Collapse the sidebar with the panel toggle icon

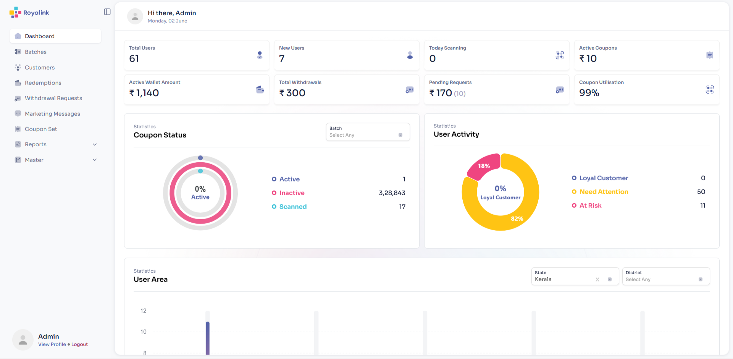[x=107, y=12]
